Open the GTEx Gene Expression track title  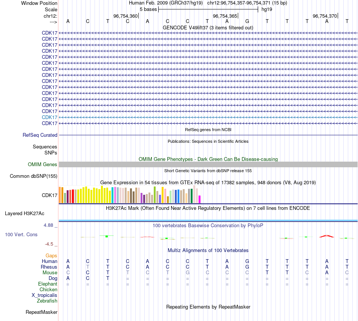pyautogui.click(x=208, y=183)
